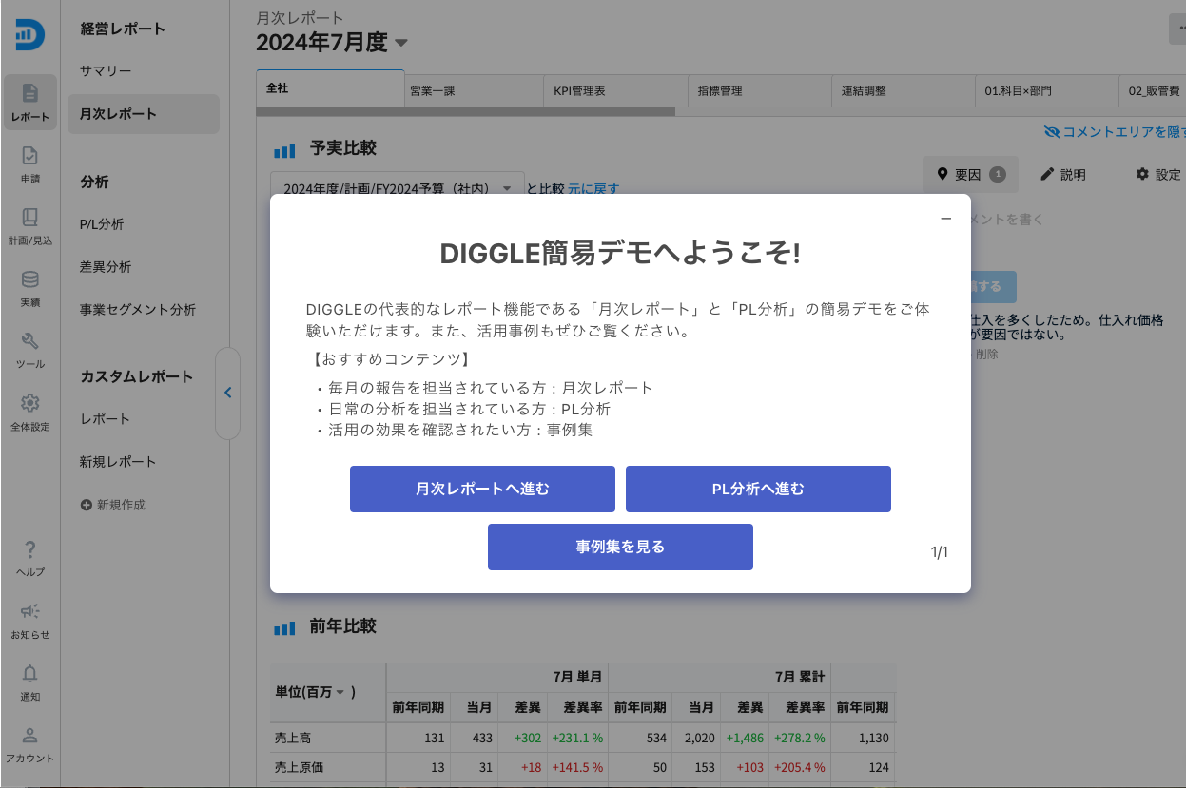This screenshot has width=1186, height=788.
Task: Click the more options button at top right
Action: click(1178, 29)
